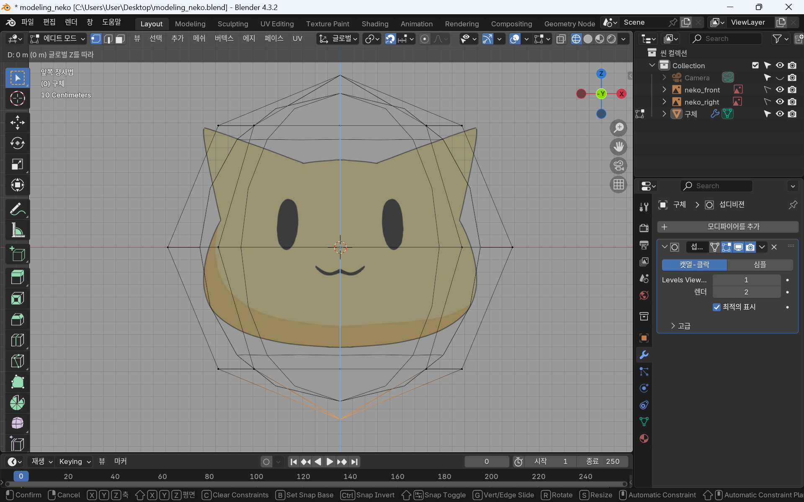The height and width of the screenshot is (502, 804).
Task: Select the Annotate pencil tool
Action: (x=17, y=209)
